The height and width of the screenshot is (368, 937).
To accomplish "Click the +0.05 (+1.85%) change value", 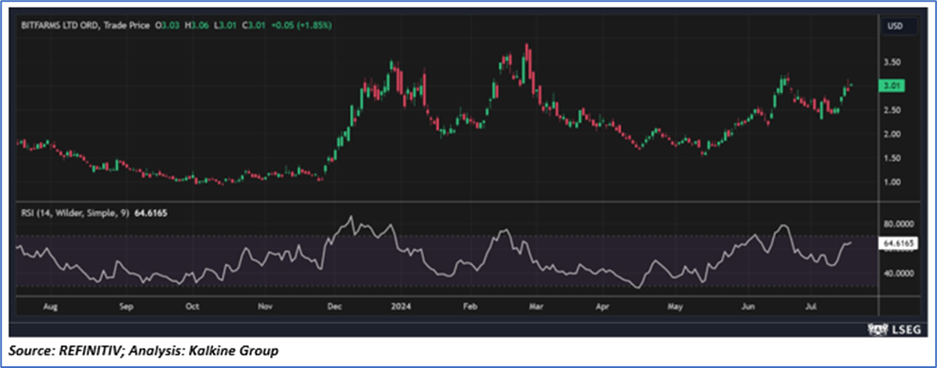I will tap(302, 26).
